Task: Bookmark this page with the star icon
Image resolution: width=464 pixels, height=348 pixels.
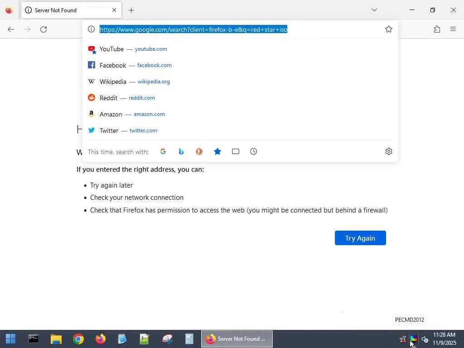Action: click(388, 29)
